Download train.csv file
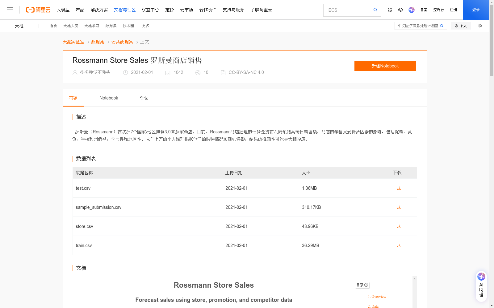 [399, 245]
